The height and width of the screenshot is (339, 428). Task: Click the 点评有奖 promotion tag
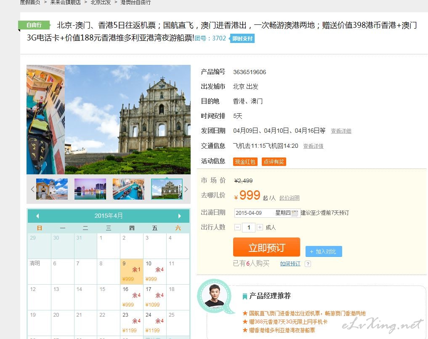(x=274, y=162)
